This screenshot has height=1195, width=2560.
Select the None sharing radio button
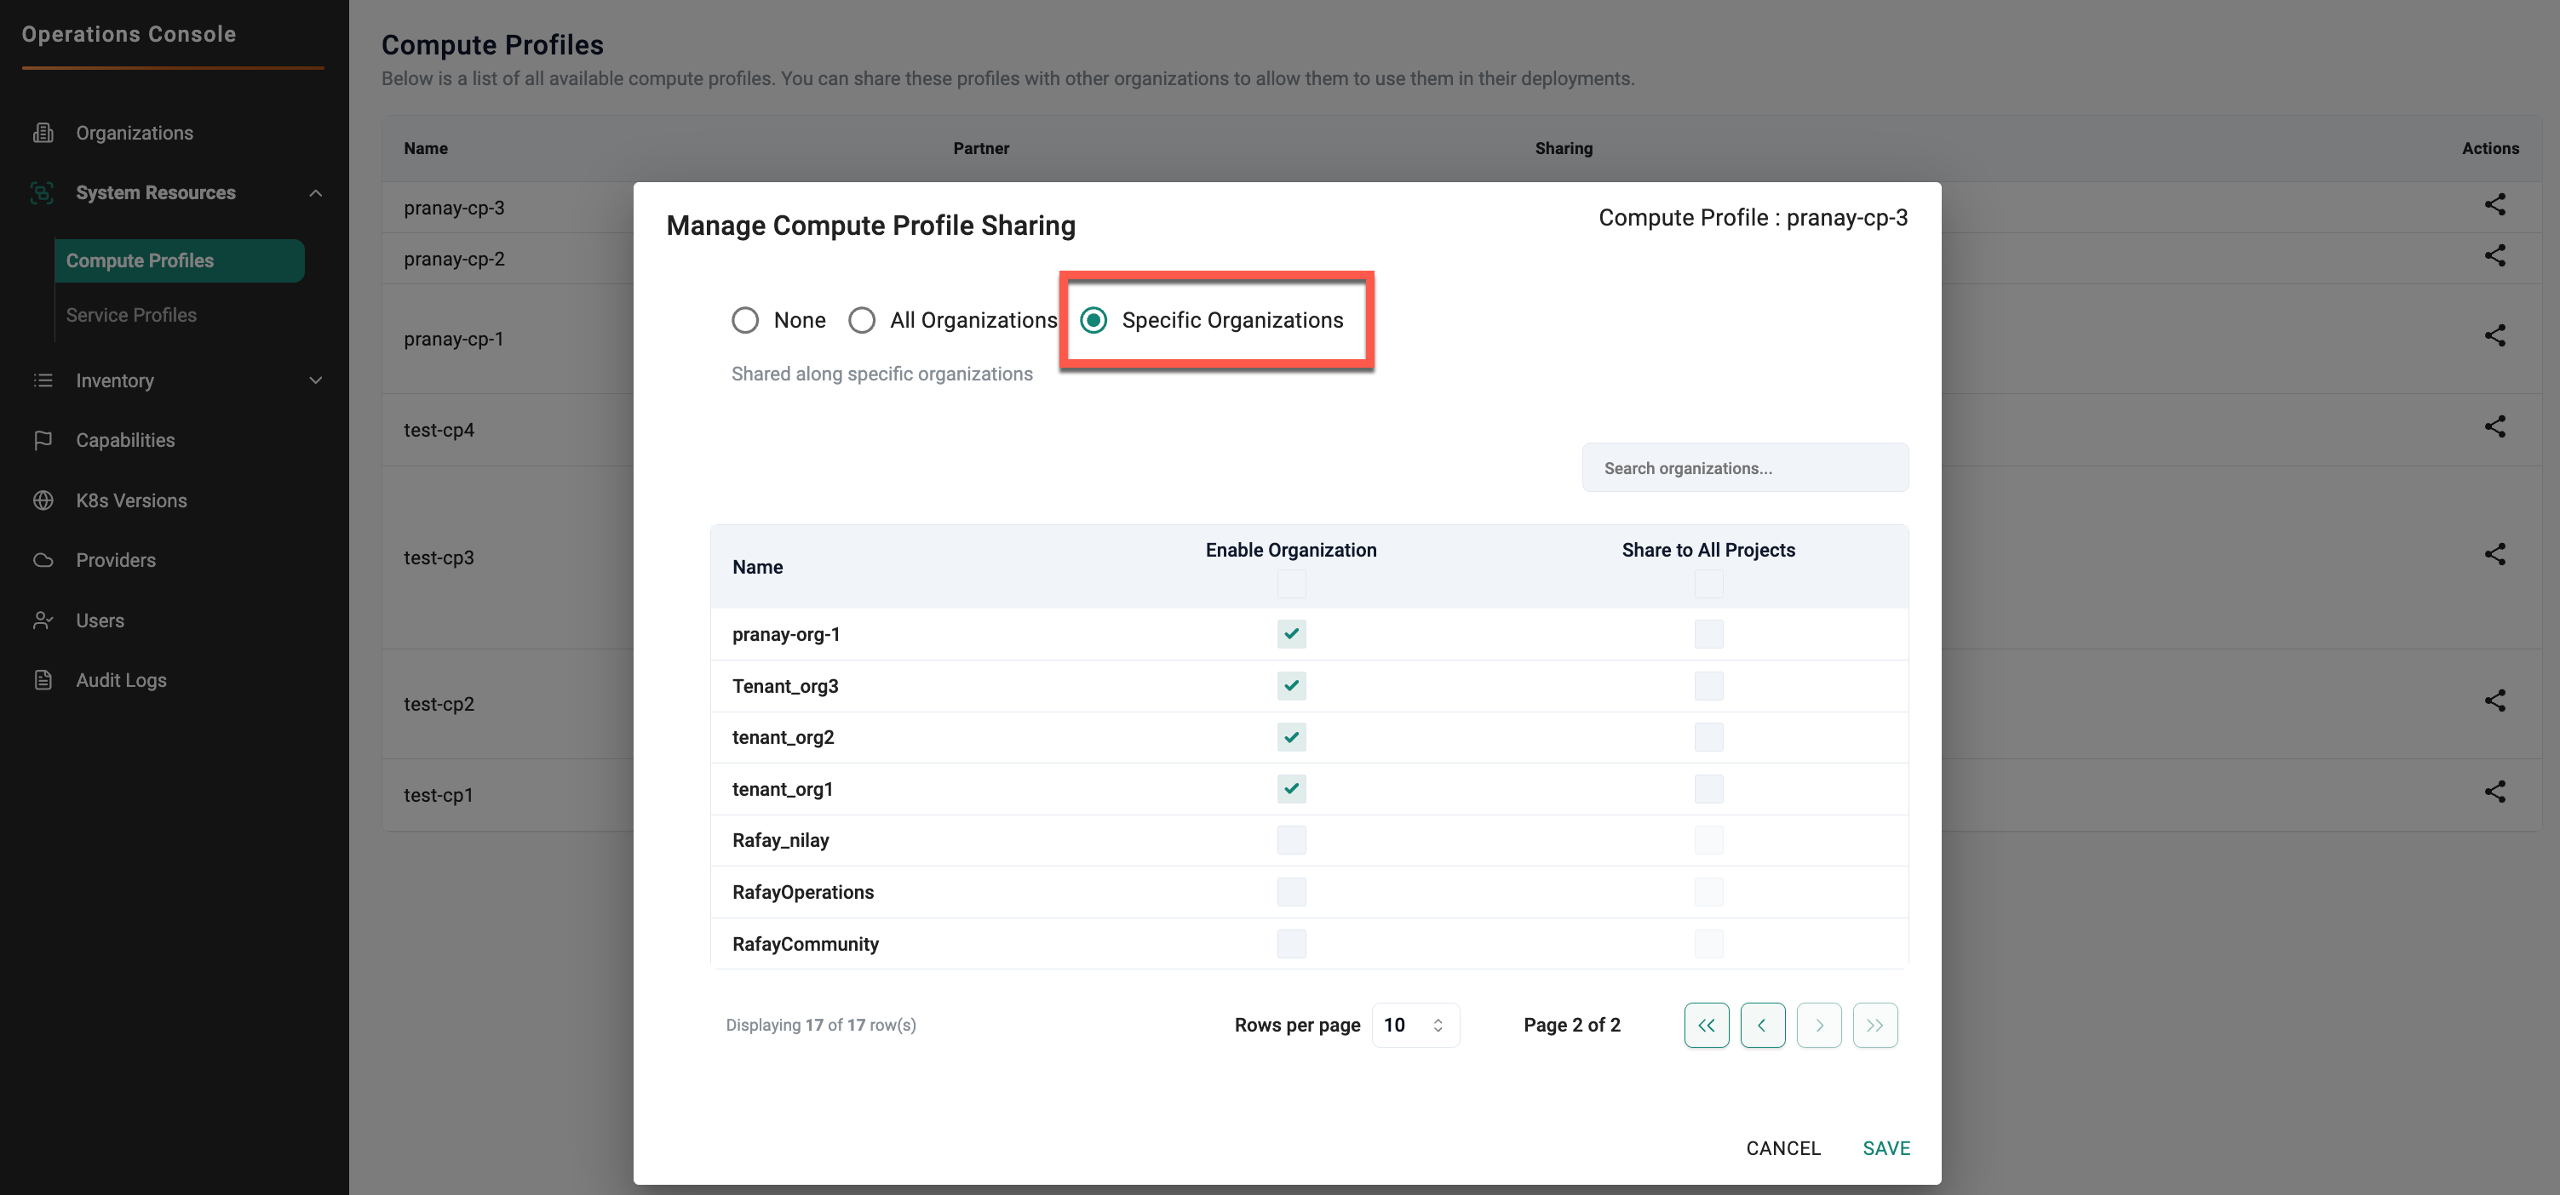coord(744,320)
